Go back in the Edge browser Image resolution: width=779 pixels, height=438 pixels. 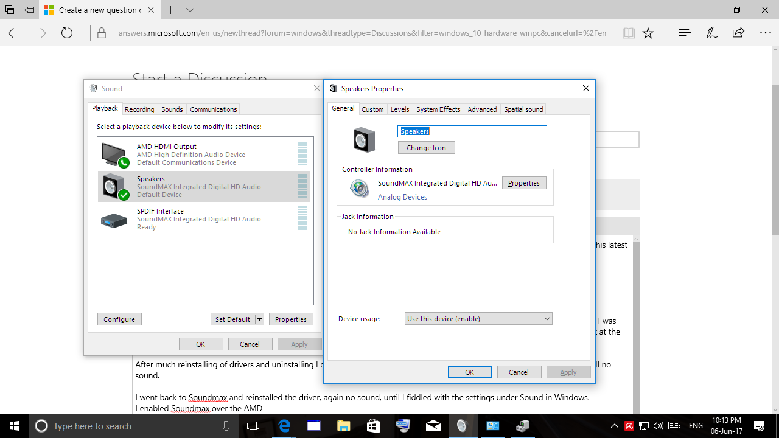pos(14,33)
